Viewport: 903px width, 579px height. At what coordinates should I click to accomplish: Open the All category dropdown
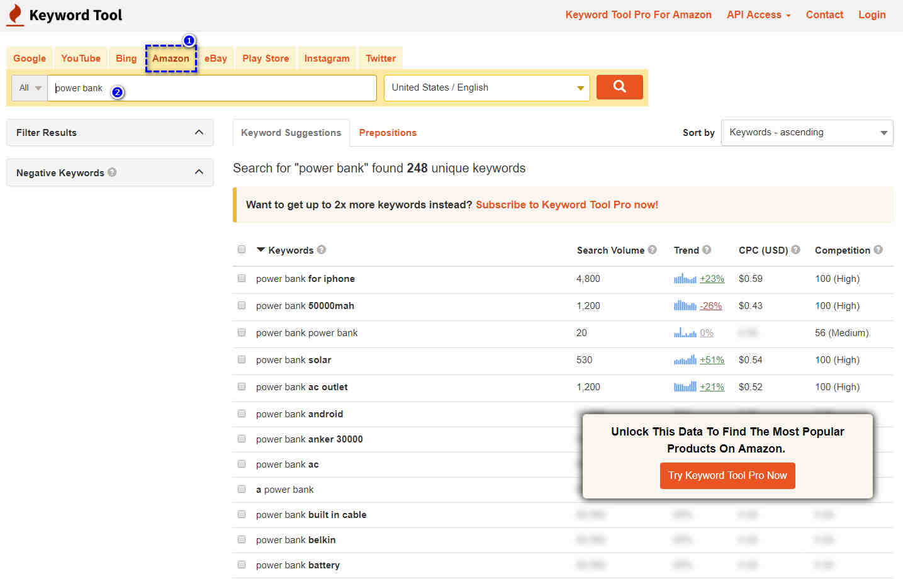coord(30,88)
